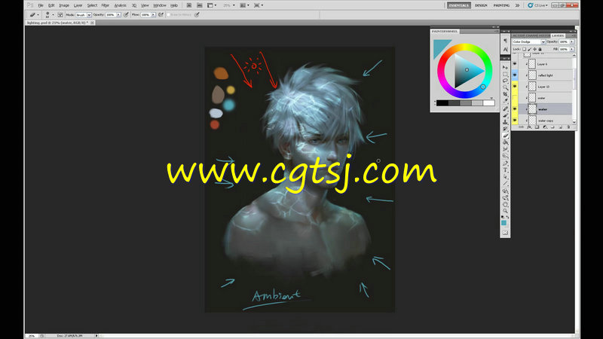Open the layer Opacity slider arrow
The width and height of the screenshot is (603, 339).
click(x=572, y=41)
